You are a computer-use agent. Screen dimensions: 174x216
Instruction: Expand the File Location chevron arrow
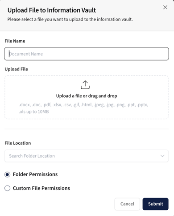162,156
